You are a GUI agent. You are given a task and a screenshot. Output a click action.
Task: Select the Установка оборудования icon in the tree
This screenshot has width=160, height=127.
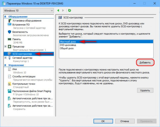pyautogui.click(x=10, y=21)
